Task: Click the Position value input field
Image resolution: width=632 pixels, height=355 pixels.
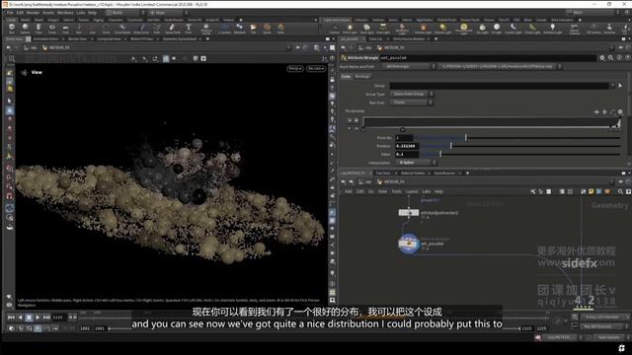Action: [x=406, y=146]
